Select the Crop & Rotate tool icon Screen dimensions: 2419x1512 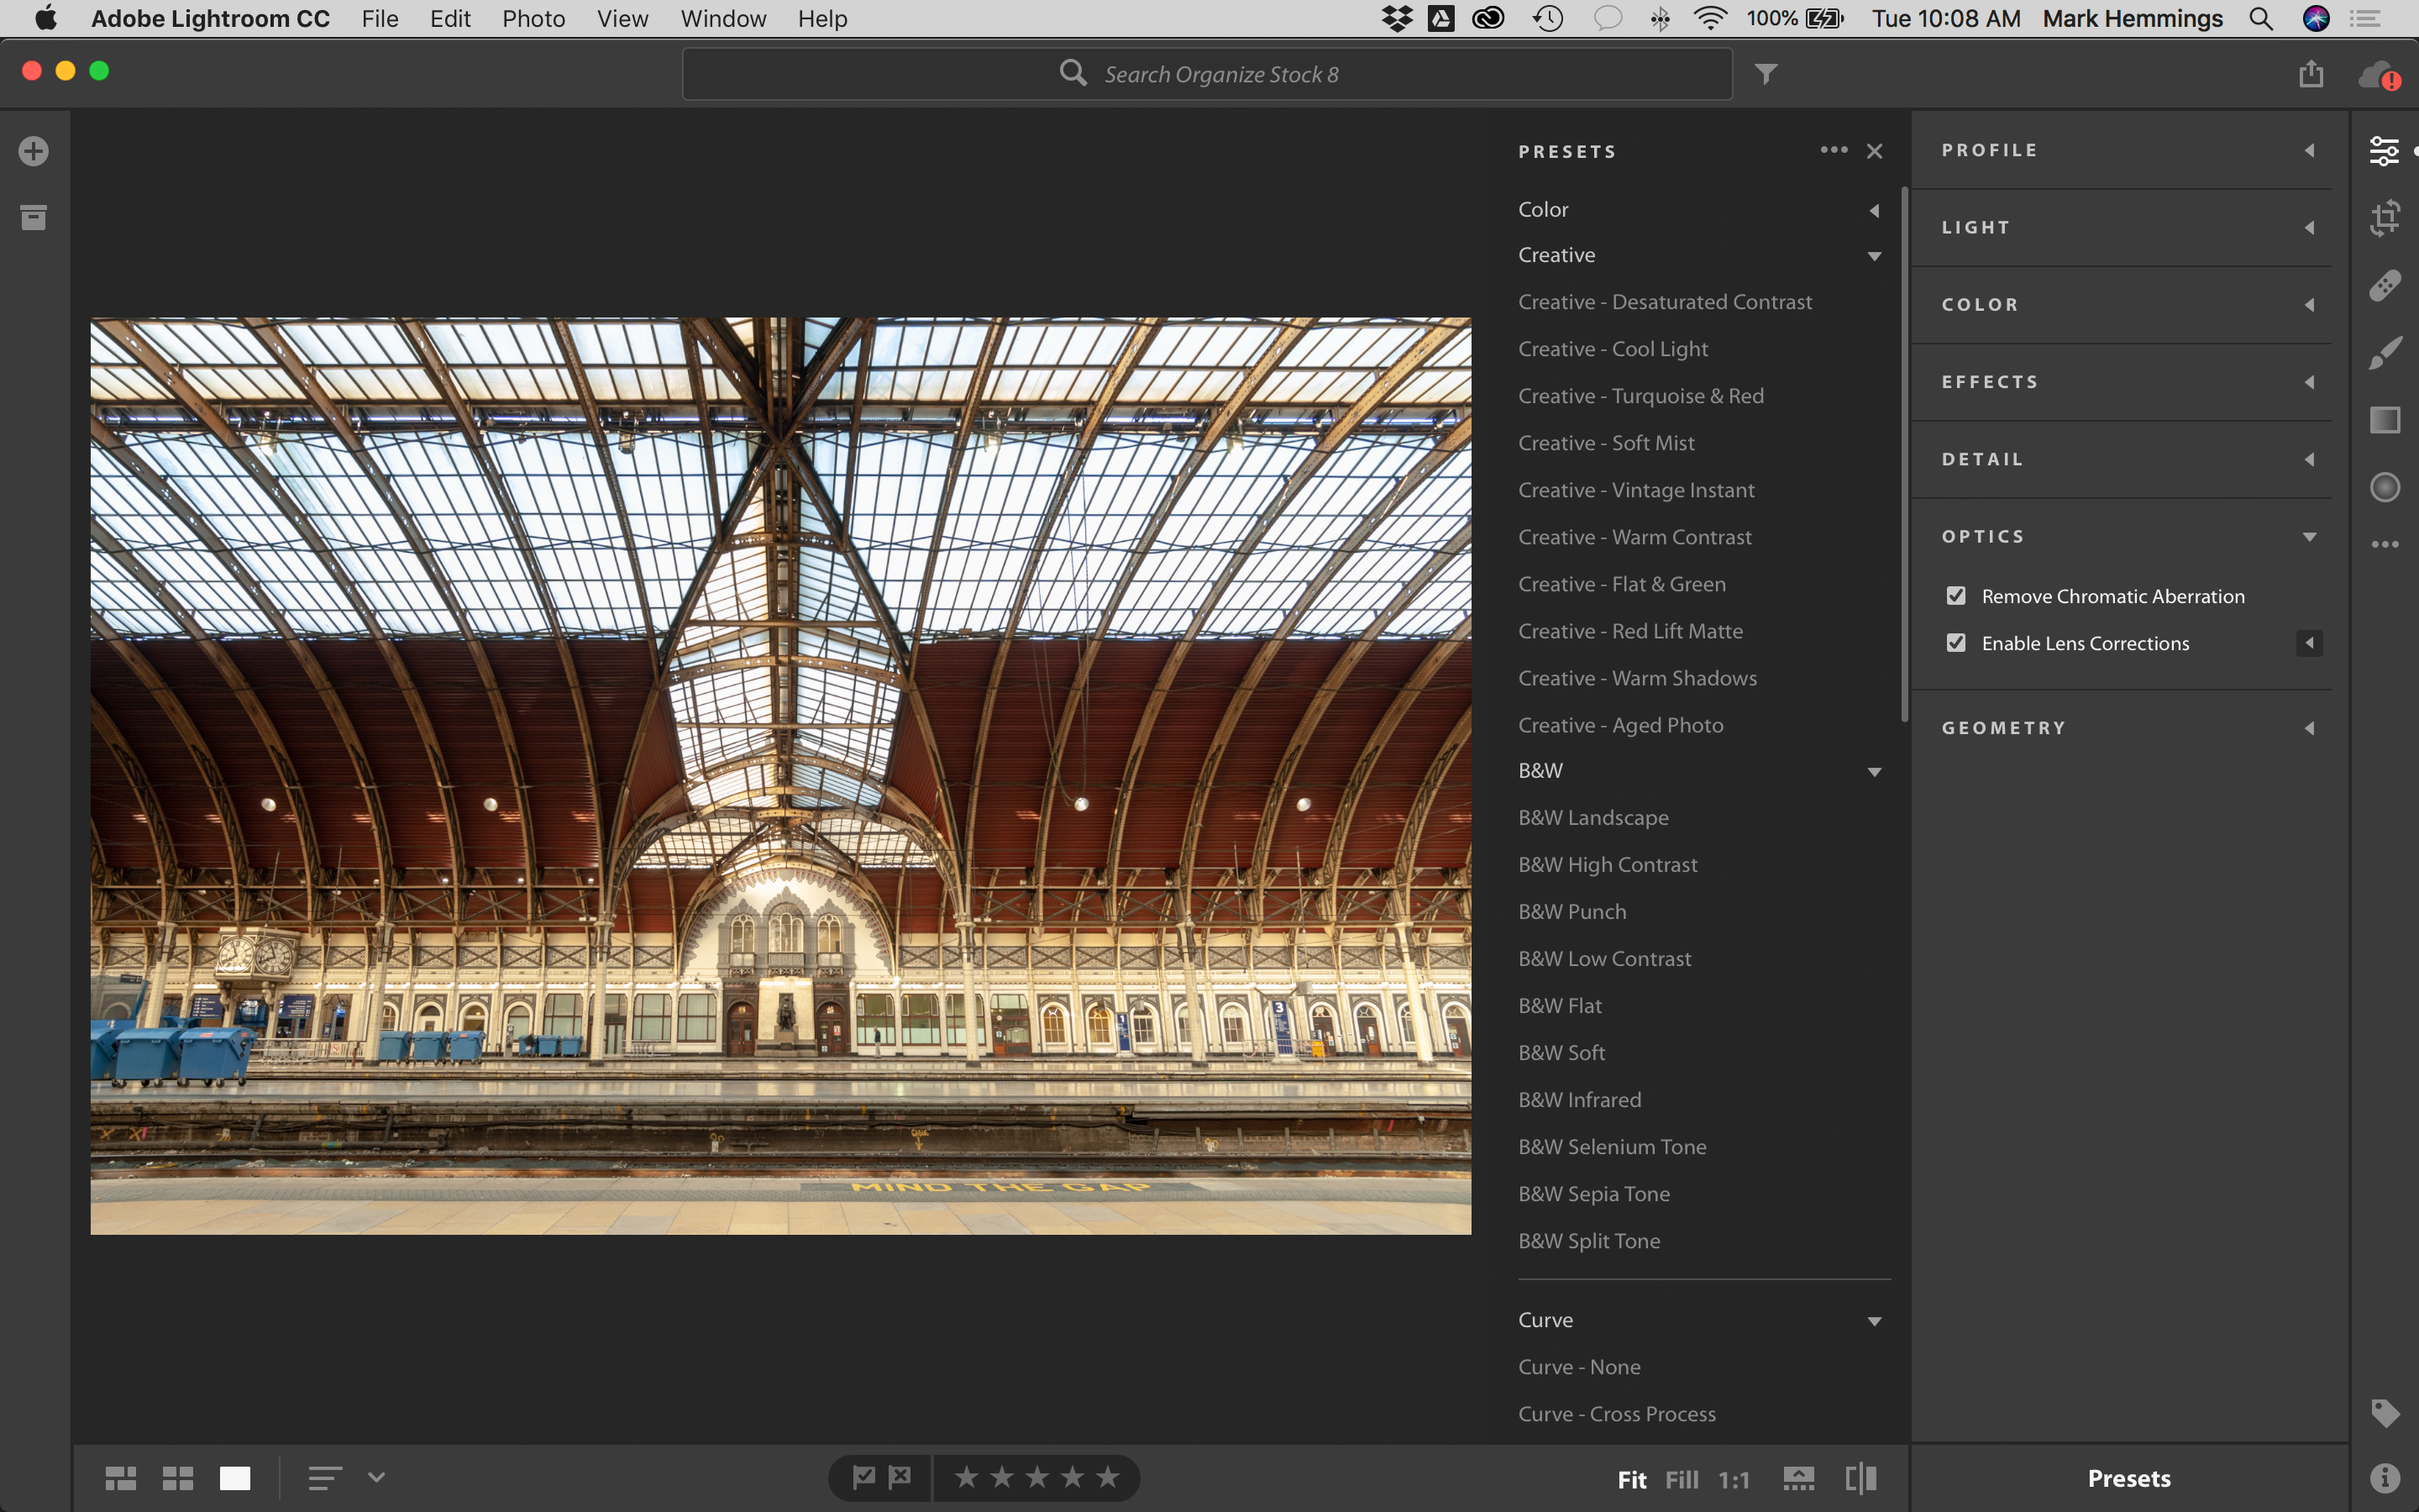[x=2385, y=217]
